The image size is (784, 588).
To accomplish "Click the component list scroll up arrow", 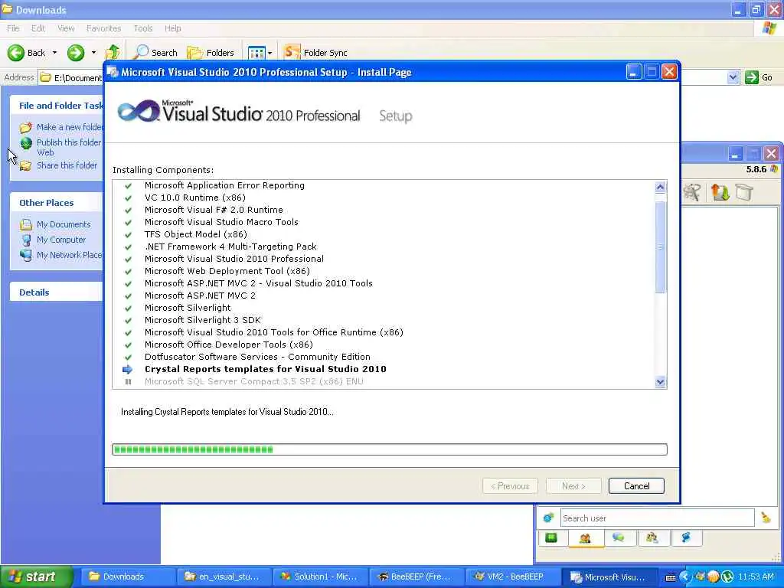I will [660, 187].
